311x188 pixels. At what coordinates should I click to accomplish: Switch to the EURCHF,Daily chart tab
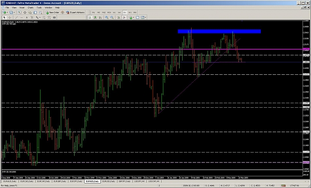43,182
